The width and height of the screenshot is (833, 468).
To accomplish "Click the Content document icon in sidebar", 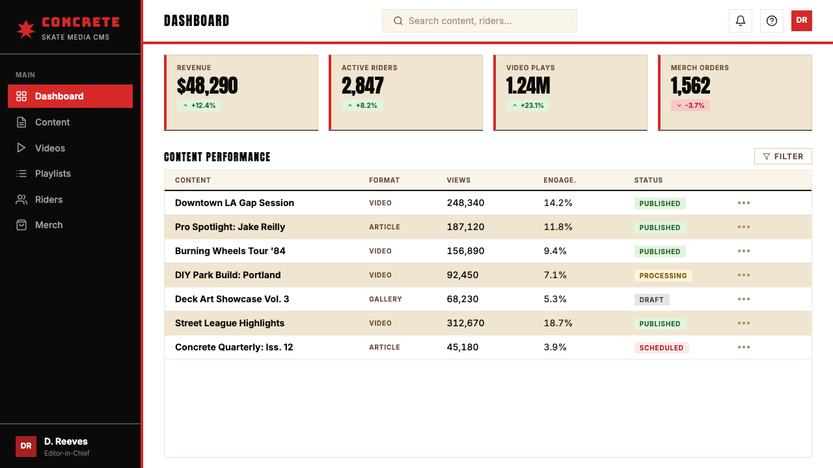I will pyautogui.click(x=21, y=122).
